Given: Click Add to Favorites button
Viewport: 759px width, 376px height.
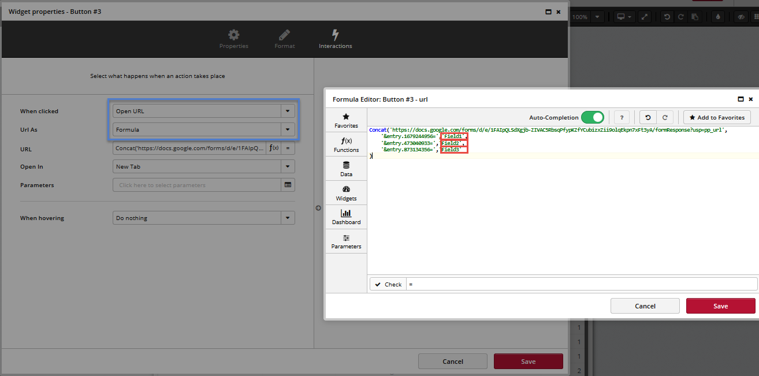Looking at the screenshot, I should (x=717, y=117).
